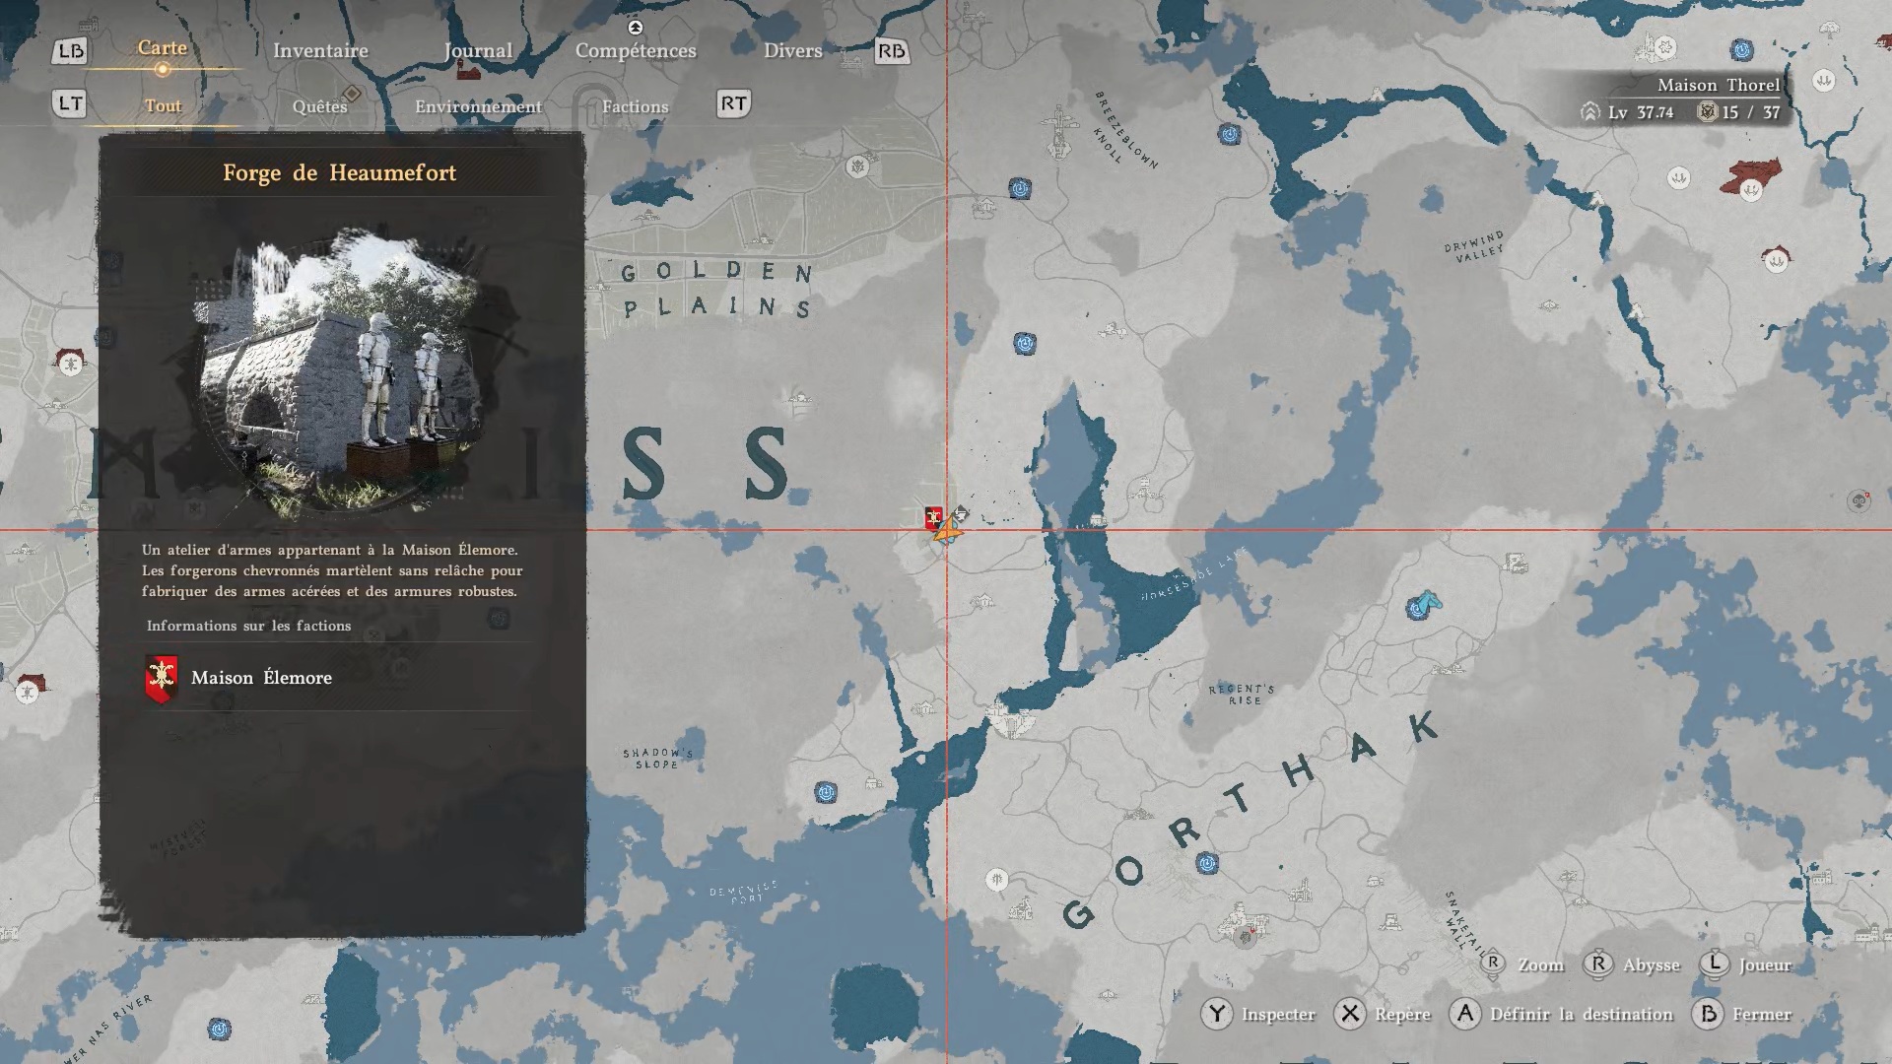This screenshot has width=1892, height=1064.
Task: Select the Divers menu tab
Action: pyautogui.click(x=792, y=51)
